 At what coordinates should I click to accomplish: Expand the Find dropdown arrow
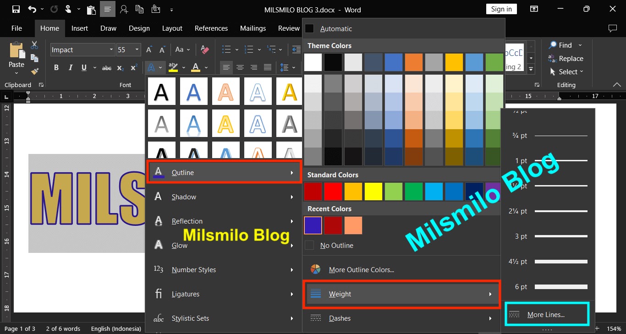click(x=580, y=45)
